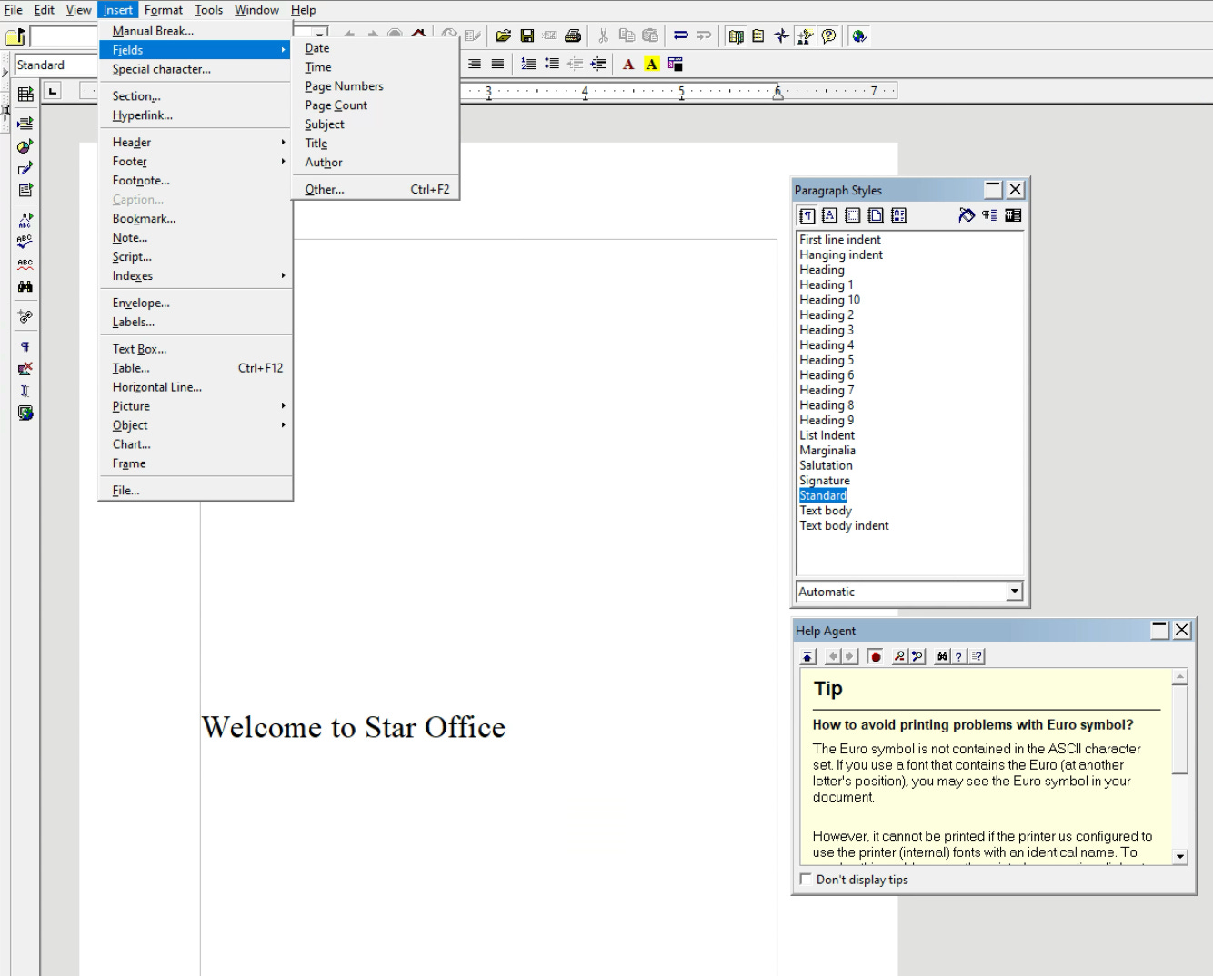This screenshot has height=976, width=1213.
Task: Click the Undo arrow icon
Action: (680, 36)
